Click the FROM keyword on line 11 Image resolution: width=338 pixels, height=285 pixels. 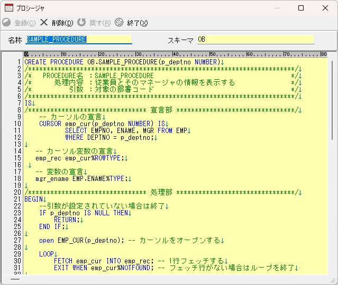coord(165,130)
